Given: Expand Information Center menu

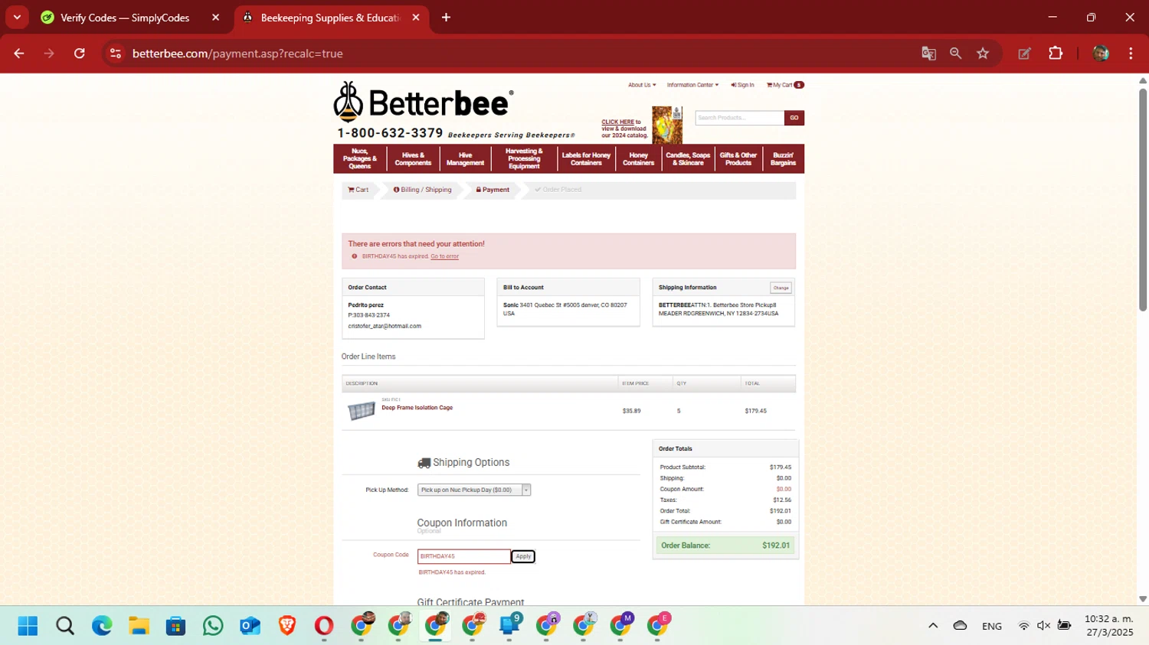Looking at the screenshot, I should coord(692,85).
